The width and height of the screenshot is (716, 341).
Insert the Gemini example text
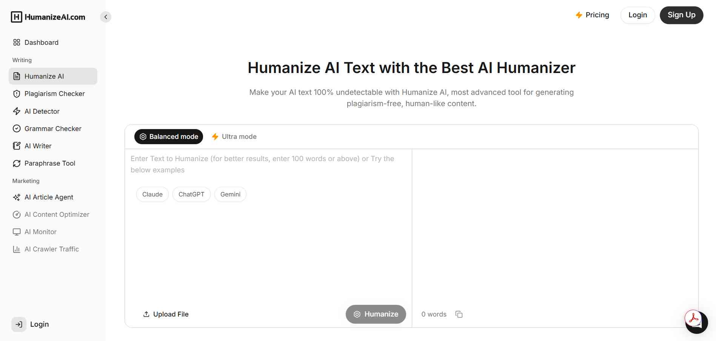[230, 194]
